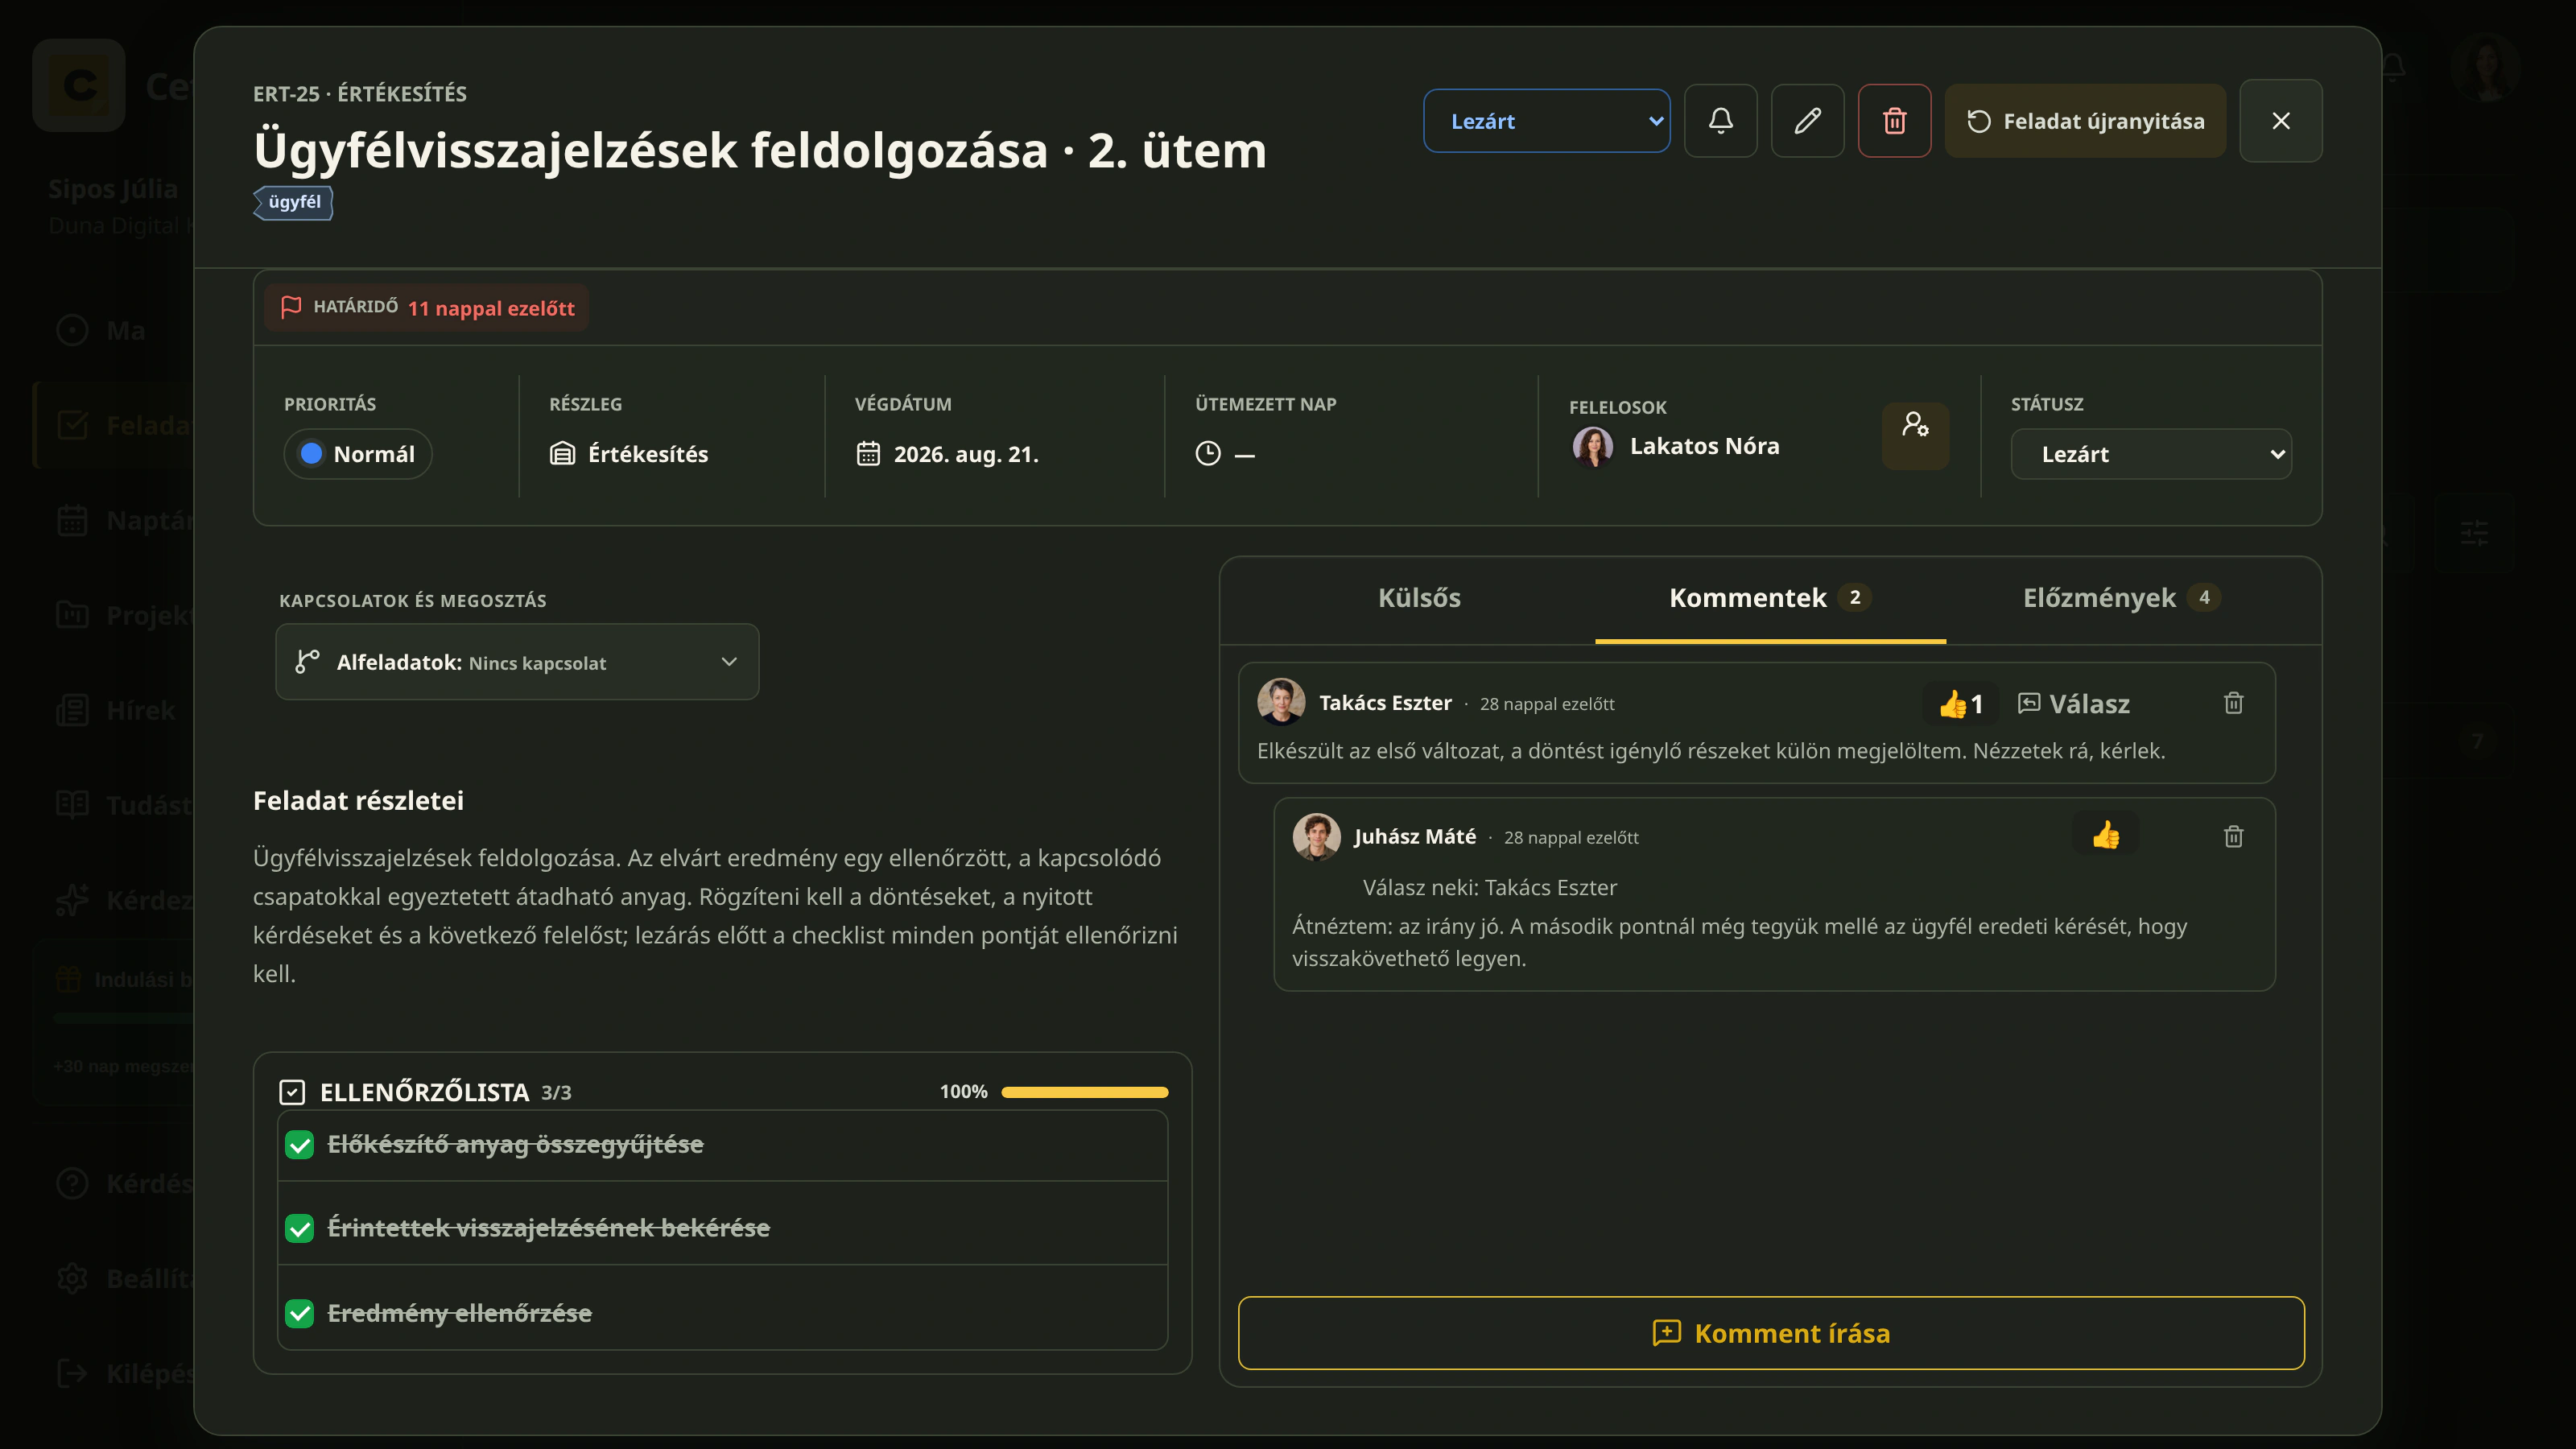Click the red trash delete task icon
The height and width of the screenshot is (1449, 2576).
[x=1894, y=121]
